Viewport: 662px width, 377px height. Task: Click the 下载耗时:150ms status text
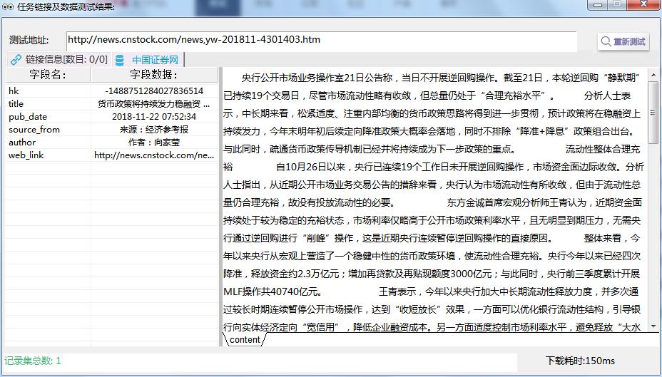580,361
